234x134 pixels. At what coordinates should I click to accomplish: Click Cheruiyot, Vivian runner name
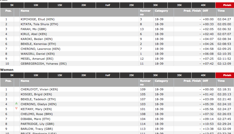(39, 89)
